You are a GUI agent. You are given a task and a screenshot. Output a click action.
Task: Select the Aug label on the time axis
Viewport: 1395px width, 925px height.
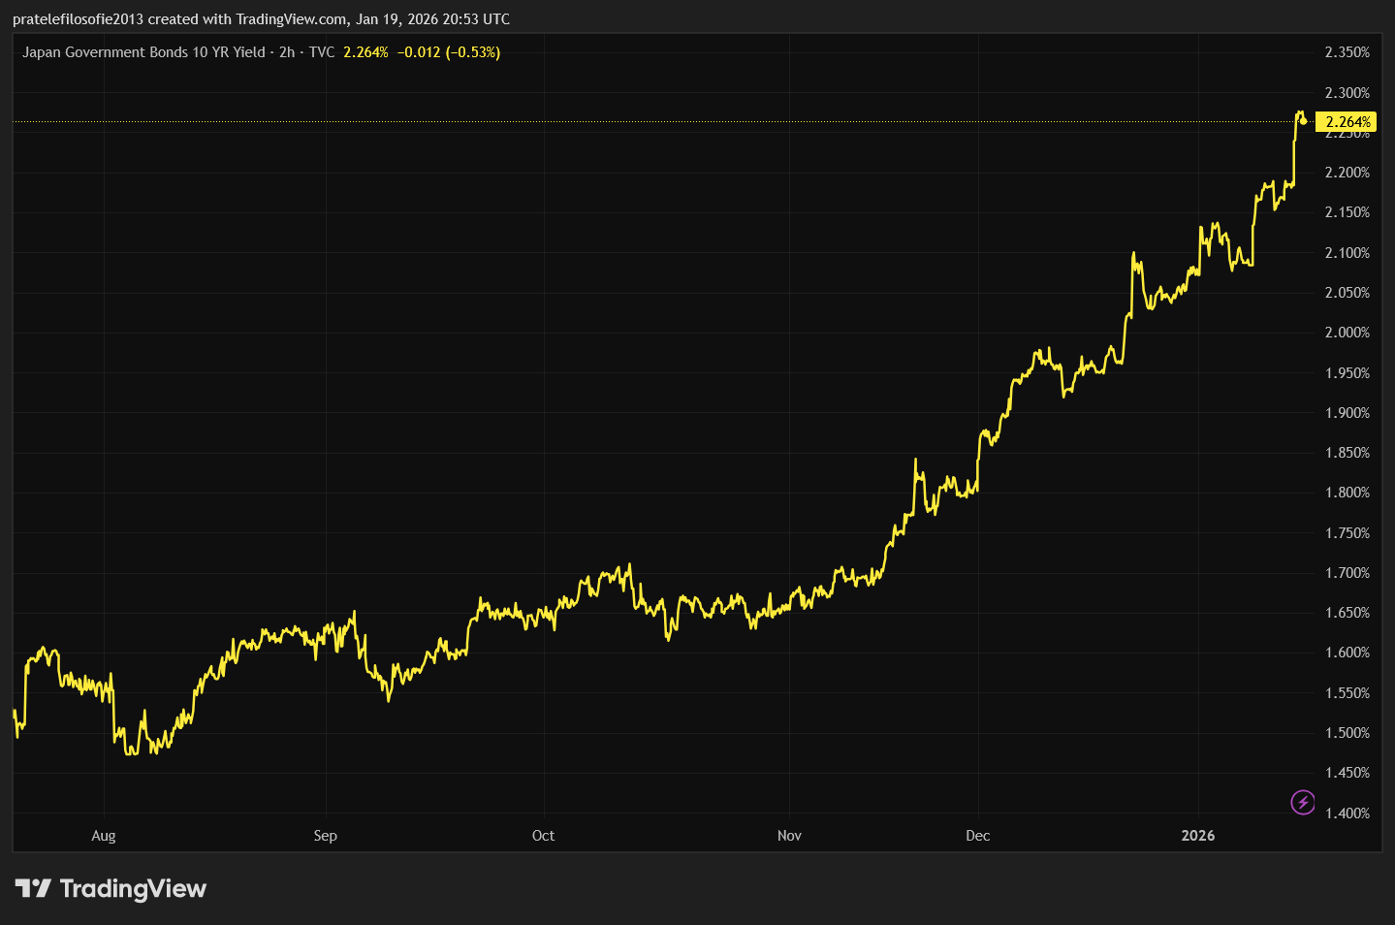tap(104, 836)
